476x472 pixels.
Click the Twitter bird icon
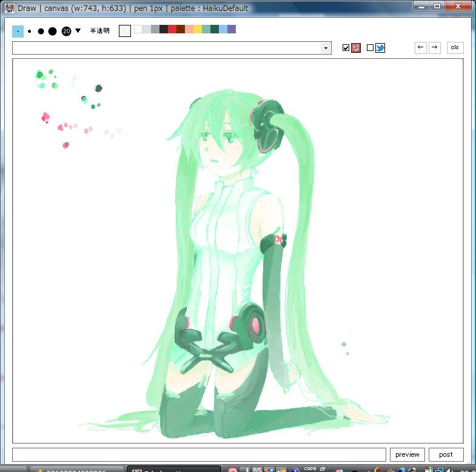pyautogui.click(x=380, y=48)
